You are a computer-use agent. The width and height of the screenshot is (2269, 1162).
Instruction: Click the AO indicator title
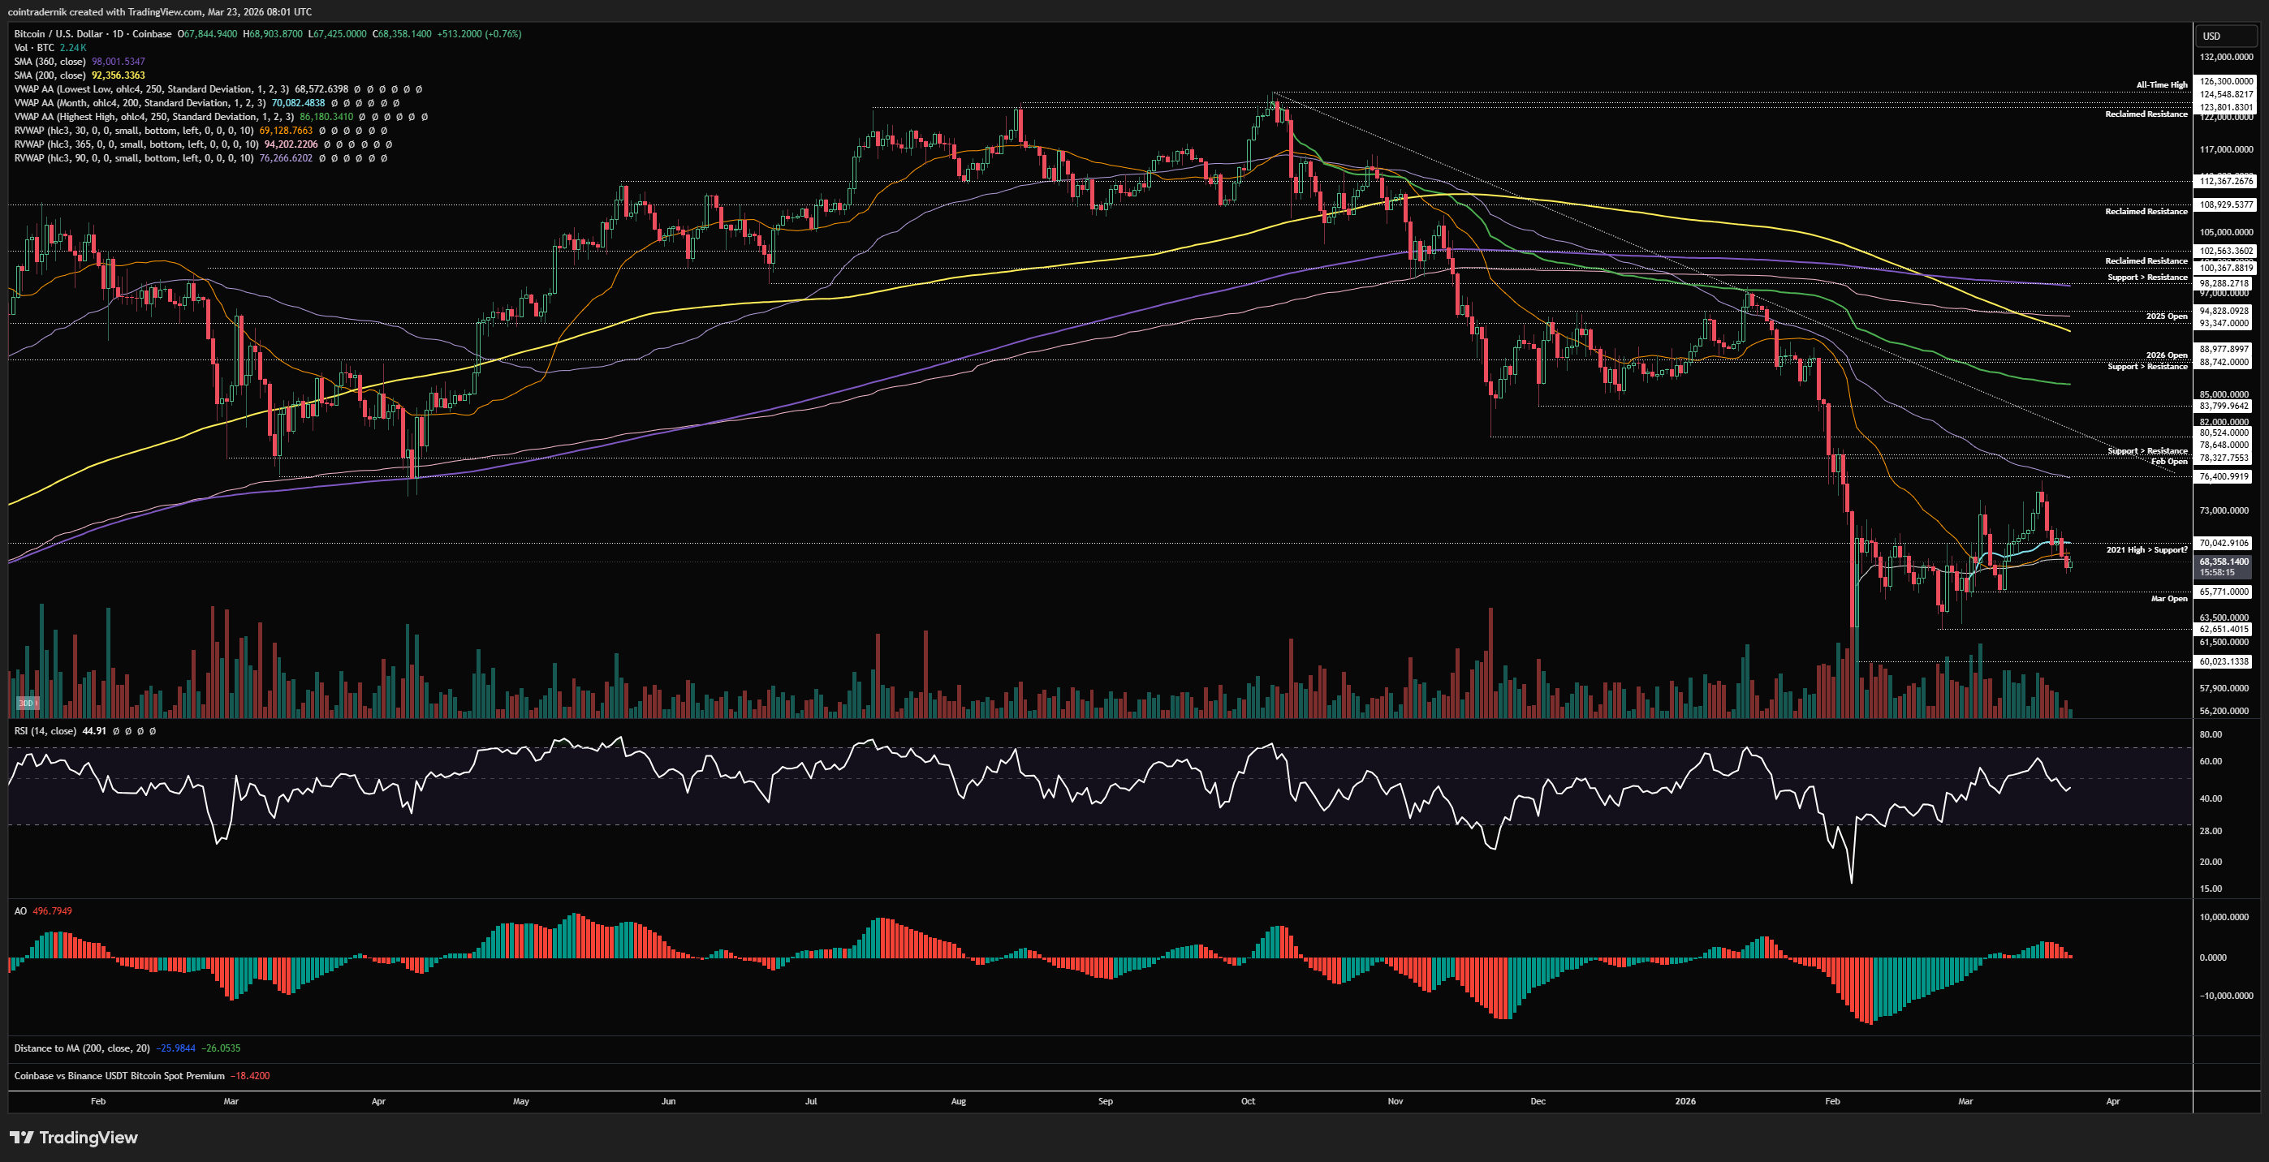pyautogui.click(x=20, y=911)
